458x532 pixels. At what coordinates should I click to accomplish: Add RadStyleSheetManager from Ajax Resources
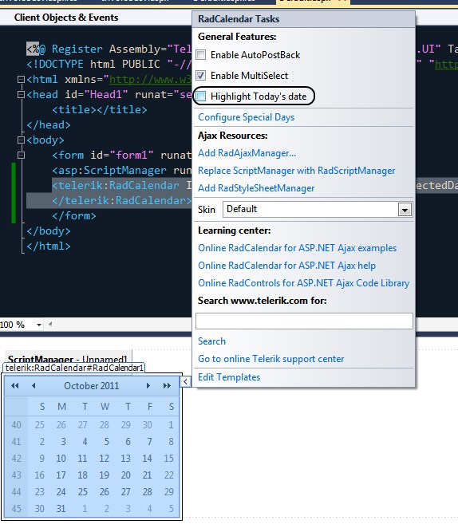(x=256, y=188)
